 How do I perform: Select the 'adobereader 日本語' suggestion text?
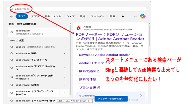click(27, 85)
